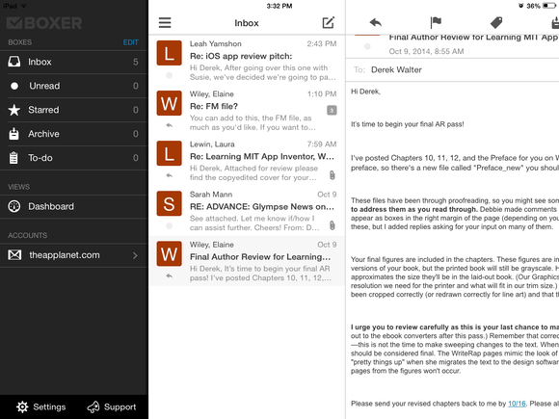
Task: Click the Dashboard gauge icon
Action: pos(14,206)
